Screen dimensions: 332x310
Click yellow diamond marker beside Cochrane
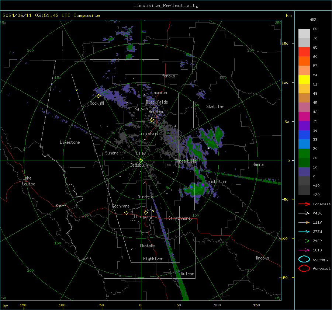click(127, 213)
